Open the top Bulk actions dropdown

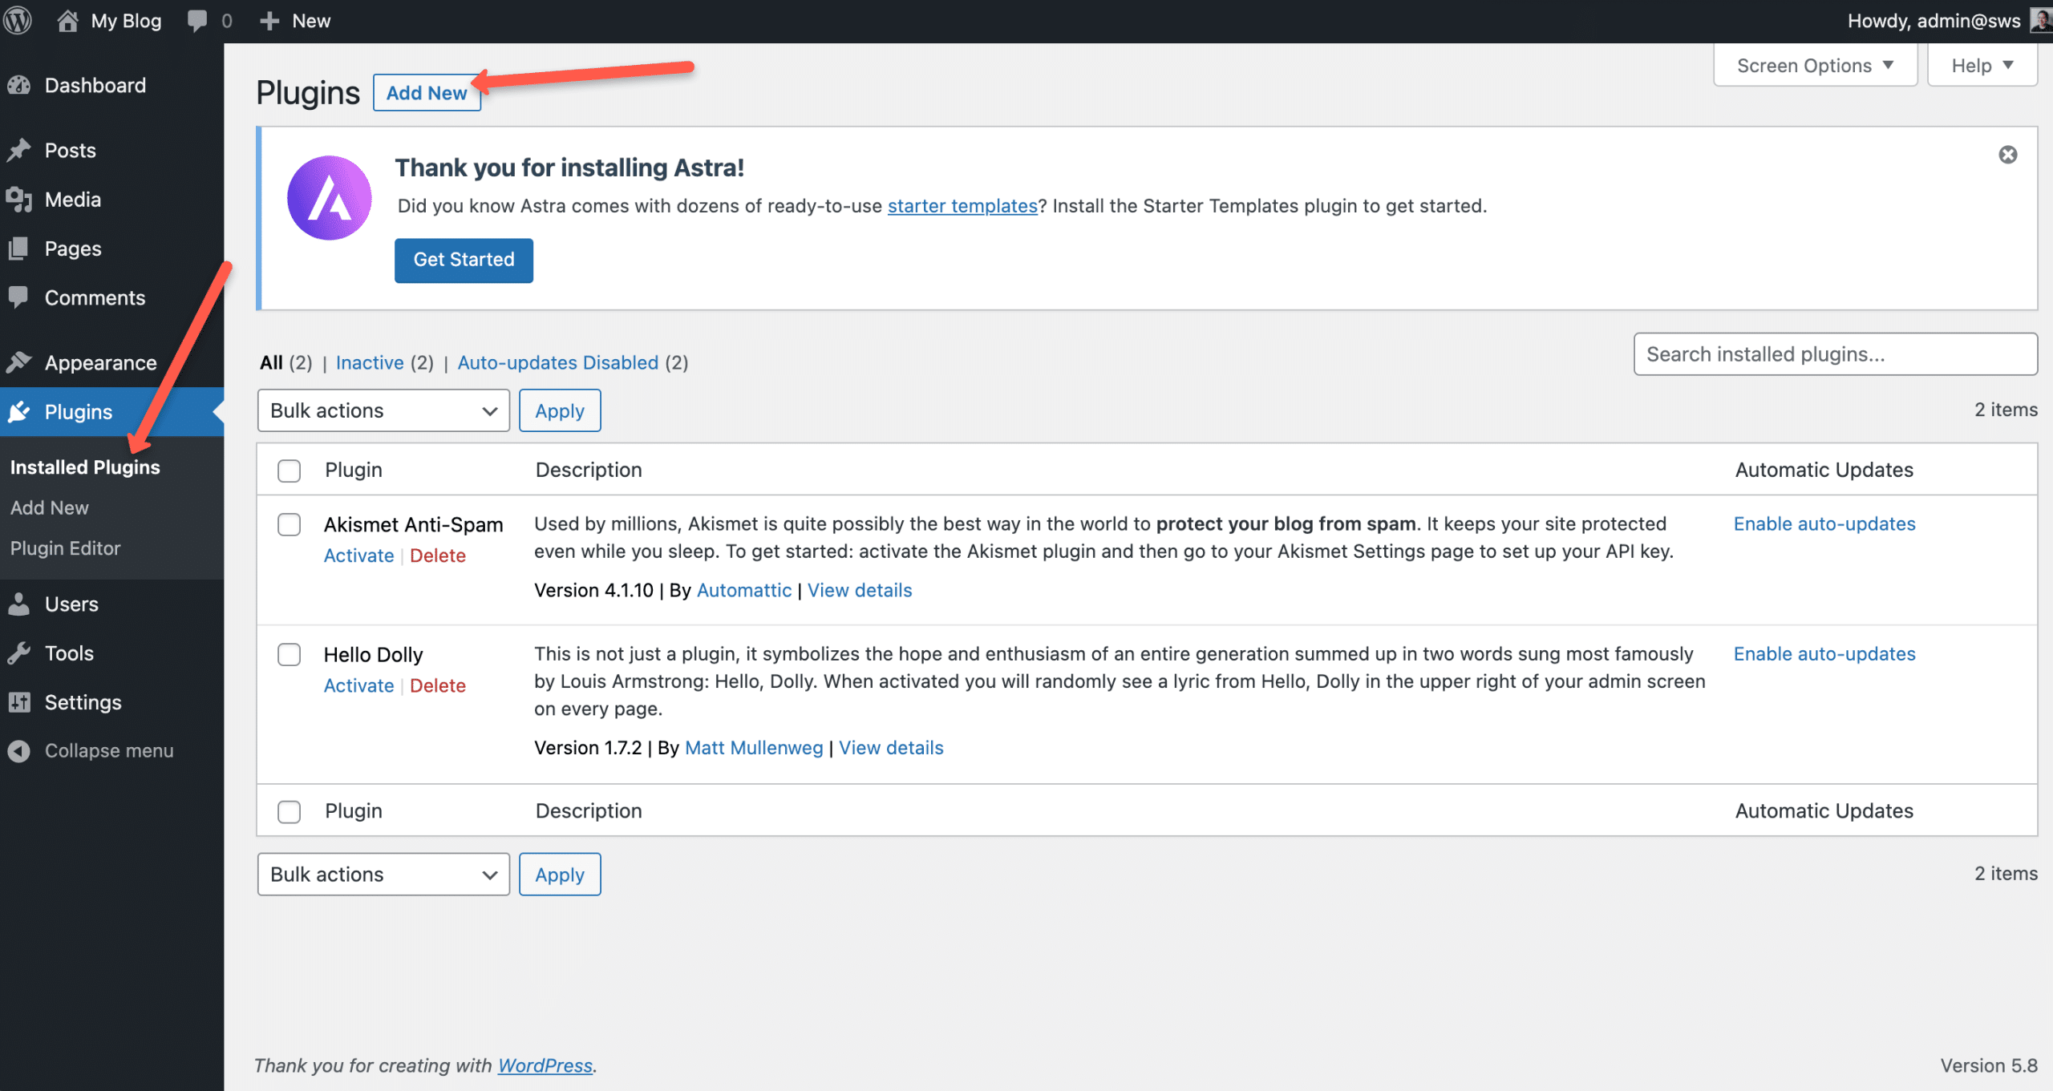click(383, 410)
